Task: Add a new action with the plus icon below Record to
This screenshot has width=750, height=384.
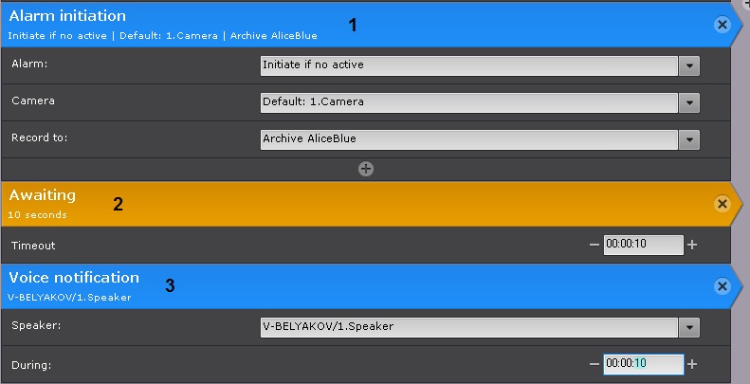Action: [x=366, y=169]
